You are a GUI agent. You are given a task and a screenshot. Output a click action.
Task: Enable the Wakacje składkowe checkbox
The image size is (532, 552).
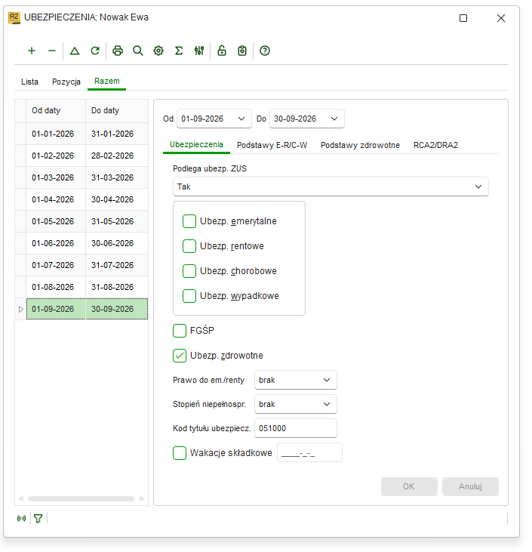click(180, 453)
